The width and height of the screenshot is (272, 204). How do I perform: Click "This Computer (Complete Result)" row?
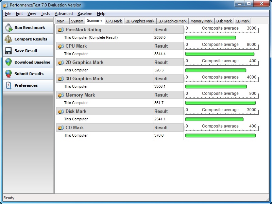(x=120, y=37)
